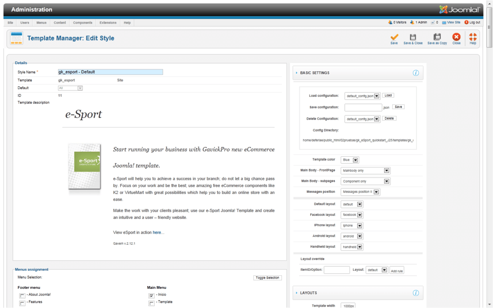The image size is (493, 308).
Task: Collapse the Basic Settings panel
Action: coord(358,73)
